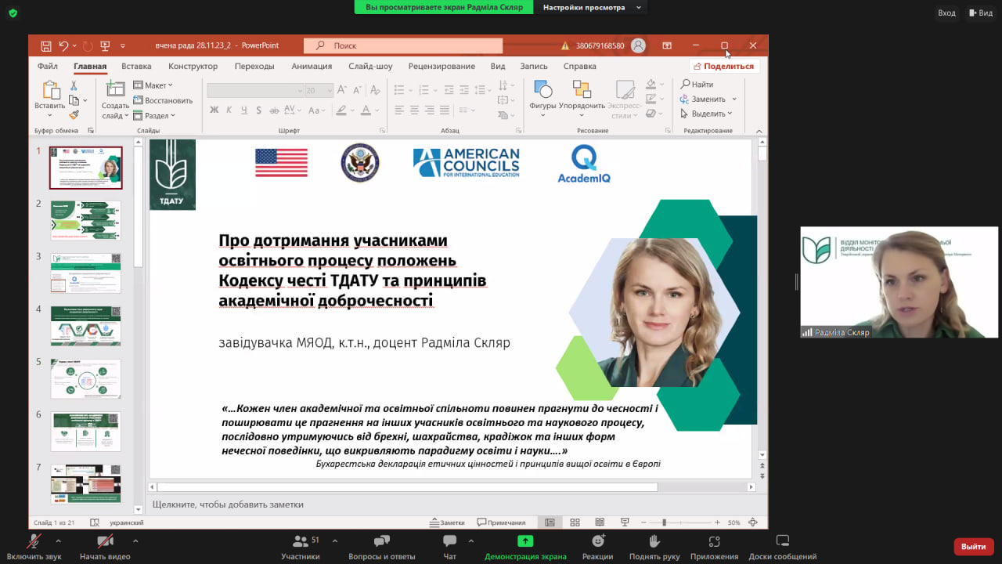
Task: Collapse the PowerPoint ribbon
Action: click(759, 131)
